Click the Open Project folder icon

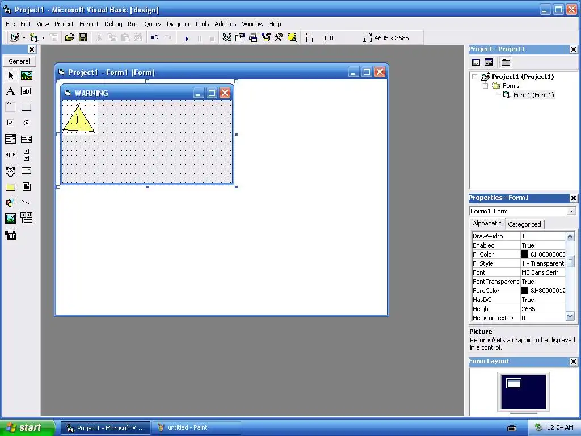(x=69, y=38)
